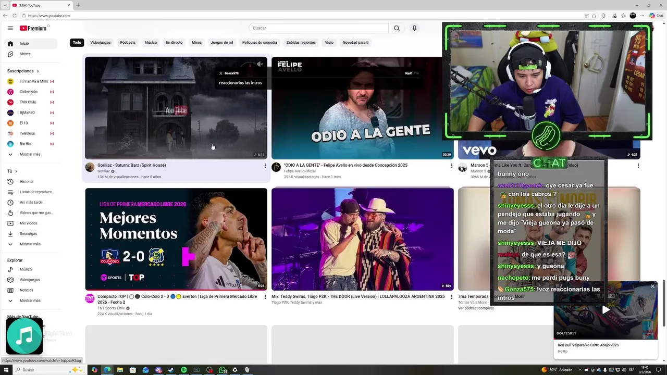
Task: Open Tomas Va a Morir subscription
Action: pyautogui.click(x=30, y=81)
